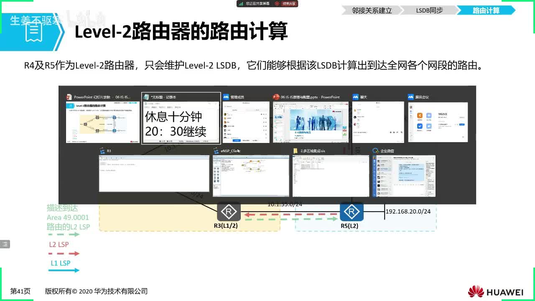
Task: Select the 06 IS-IS原理与配置.pptx PowerPoint thumbnail
Action: [x=311, y=122]
